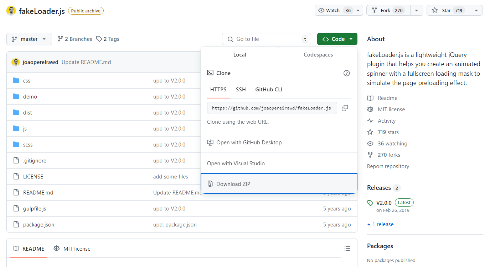This screenshot has height=267, width=490.
Task: Open the README outline list icon
Action: 347,249
